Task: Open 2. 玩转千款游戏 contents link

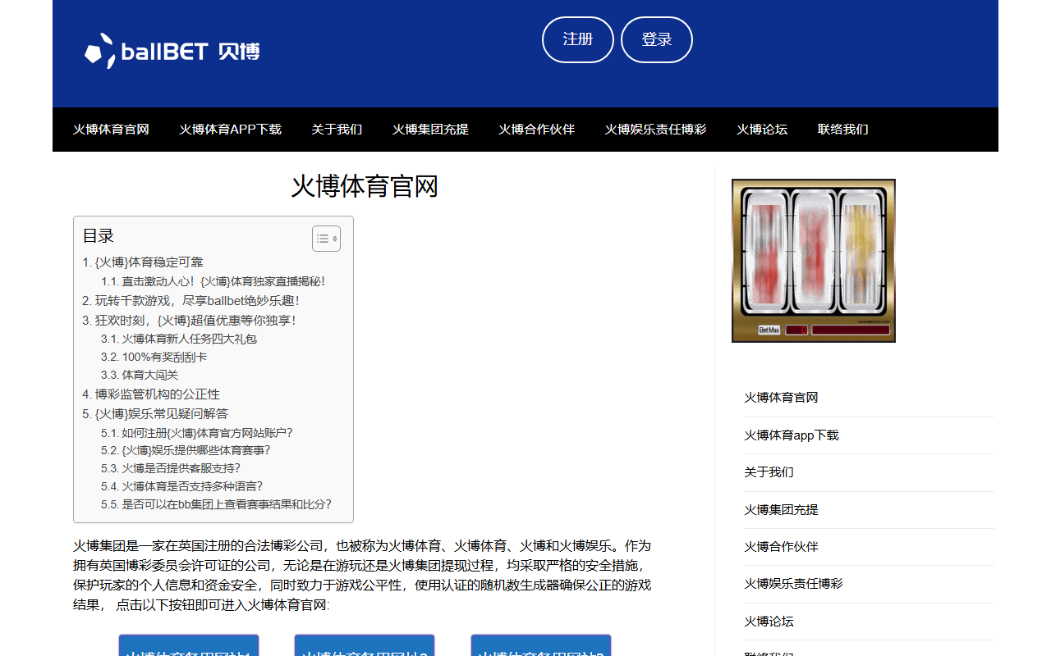Action: point(191,301)
